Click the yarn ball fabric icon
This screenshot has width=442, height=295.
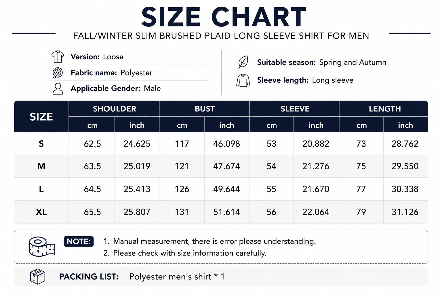coord(58,73)
